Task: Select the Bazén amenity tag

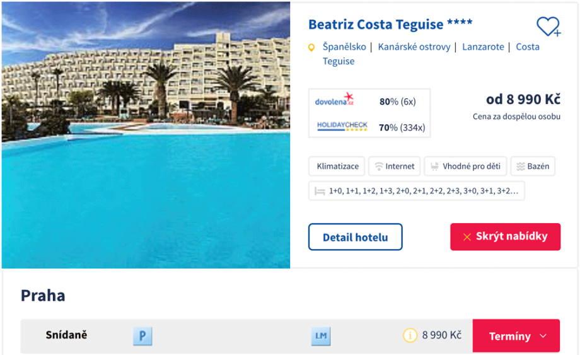Action: pyautogui.click(x=533, y=166)
